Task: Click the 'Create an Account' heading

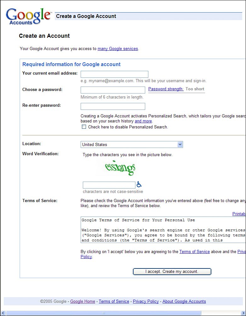Action: click(x=44, y=36)
